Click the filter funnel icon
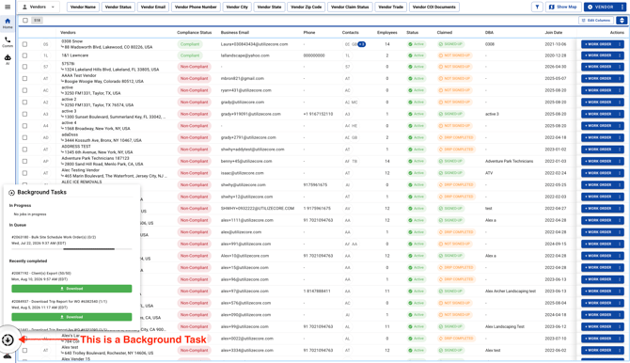This screenshot has width=630, height=363. coord(537,7)
